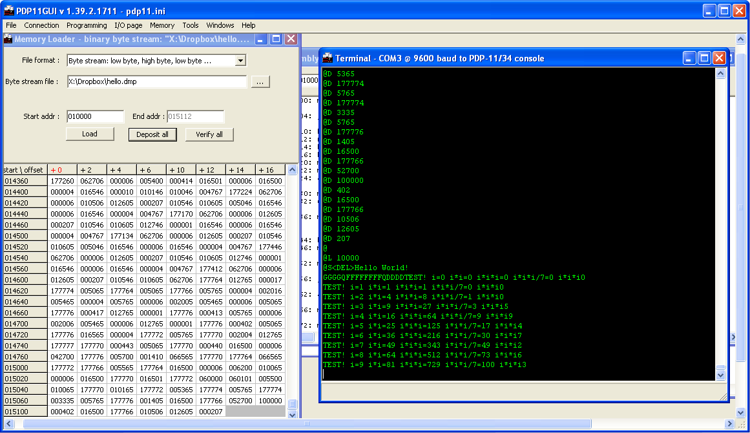The image size is (750, 433).
Task: Minimize the Memory Loader window
Action: (261, 39)
